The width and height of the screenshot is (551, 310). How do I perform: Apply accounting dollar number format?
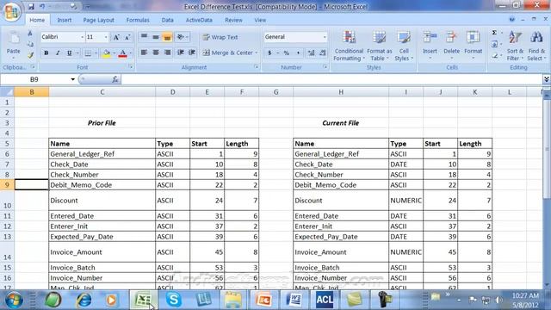coord(269,53)
